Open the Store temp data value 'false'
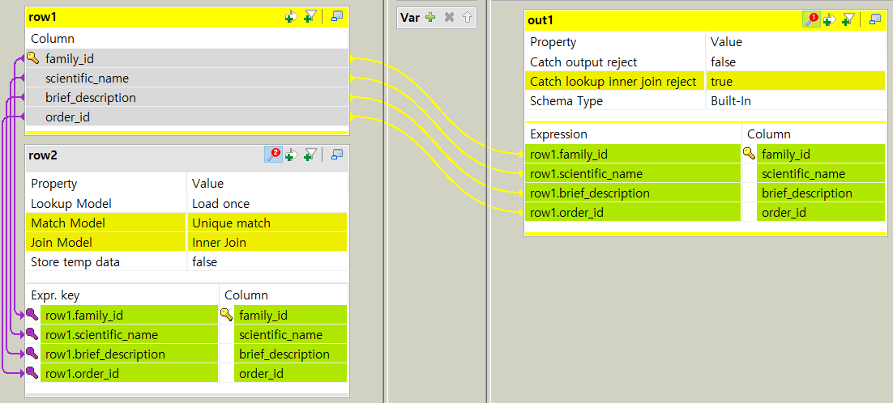Screen dimensions: 893x403 tap(267, 262)
